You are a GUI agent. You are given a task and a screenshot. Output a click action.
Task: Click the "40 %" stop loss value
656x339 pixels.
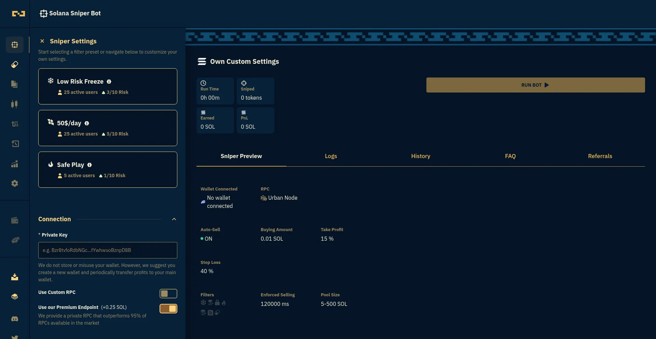(207, 271)
